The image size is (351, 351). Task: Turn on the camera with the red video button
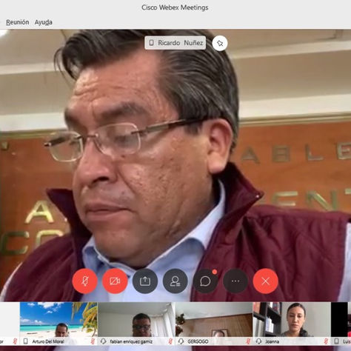[x=115, y=281]
